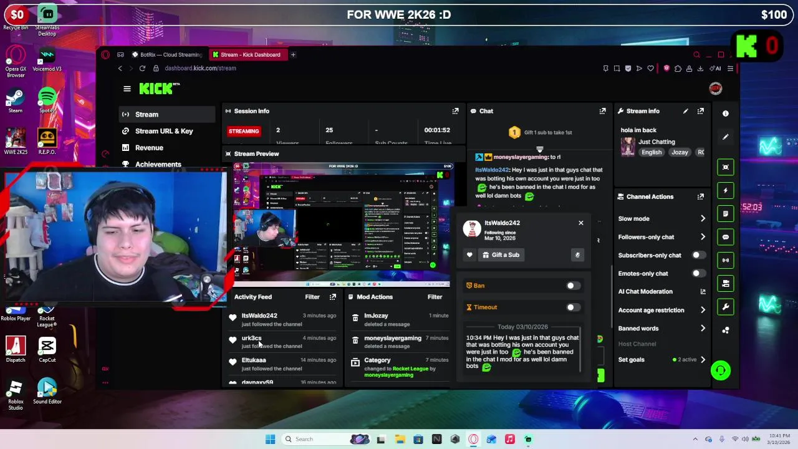Image resolution: width=798 pixels, height=449 pixels.
Task: Click the note page sidebar icon
Action: click(725, 213)
